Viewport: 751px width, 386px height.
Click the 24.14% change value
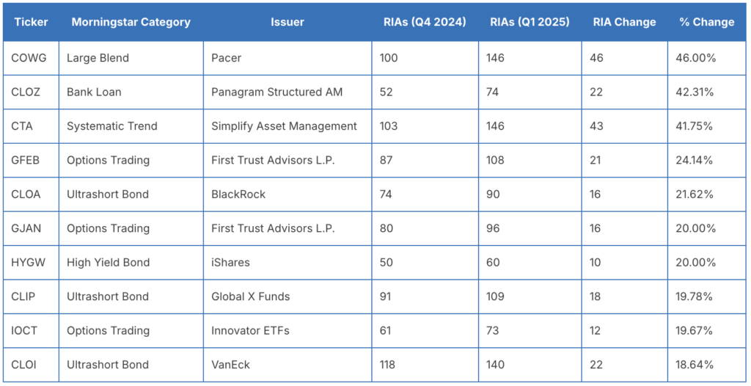coord(694,160)
